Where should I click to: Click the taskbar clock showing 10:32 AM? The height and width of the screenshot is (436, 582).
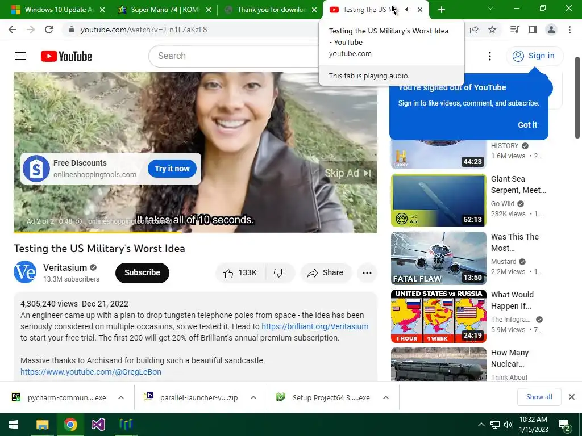(x=533, y=425)
